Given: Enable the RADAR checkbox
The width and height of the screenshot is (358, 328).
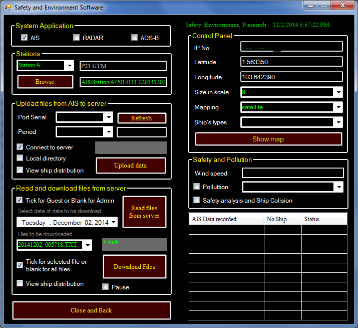Looking at the screenshot, I should click(x=77, y=38).
